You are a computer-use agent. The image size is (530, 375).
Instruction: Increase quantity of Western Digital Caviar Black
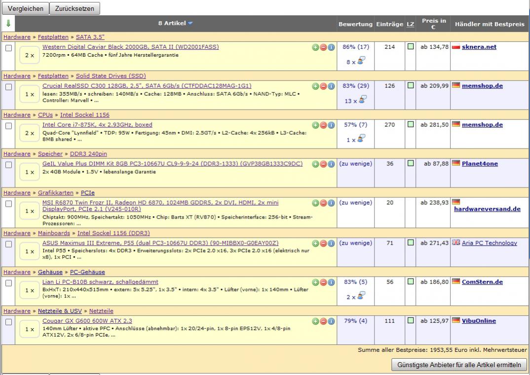click(x=315, y=47)
